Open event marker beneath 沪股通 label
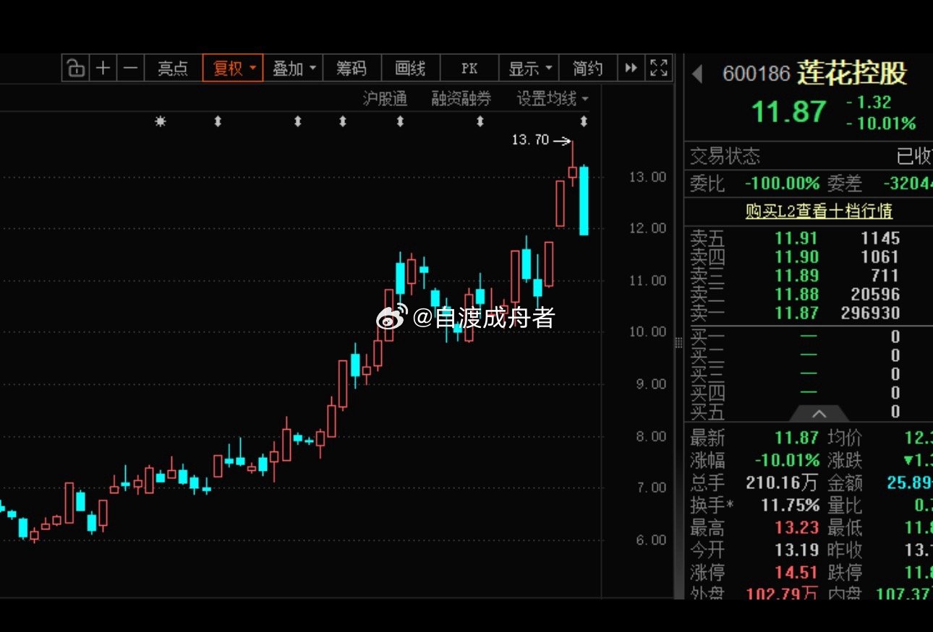 (x=400, y=121)
